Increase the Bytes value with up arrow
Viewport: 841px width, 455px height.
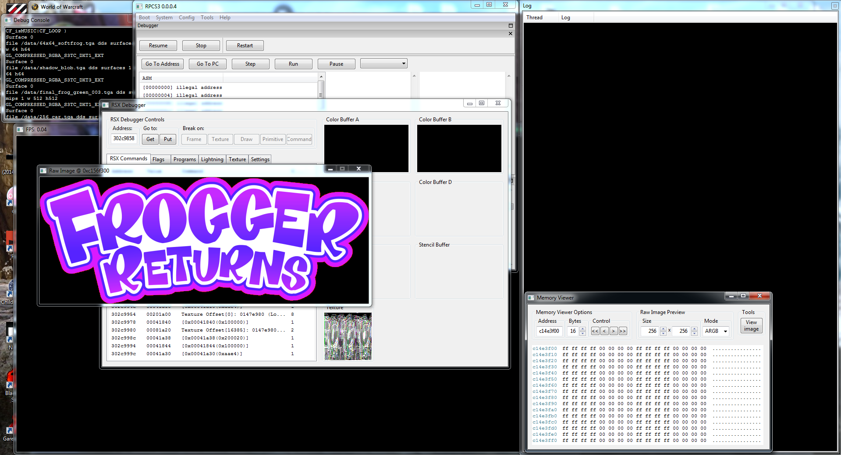tap(582, 329)
